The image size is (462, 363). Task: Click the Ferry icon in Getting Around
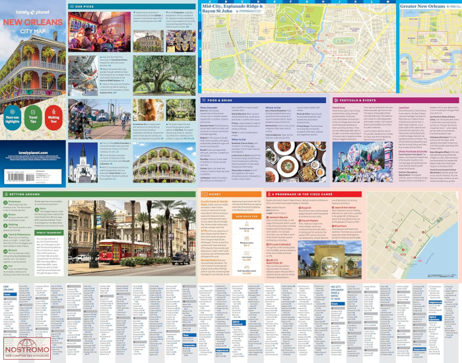click(x=36, y=209)
